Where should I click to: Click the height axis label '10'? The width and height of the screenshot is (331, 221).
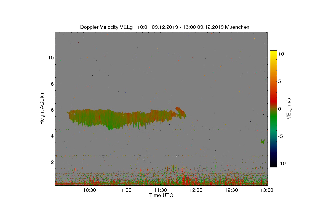[50, 58]
